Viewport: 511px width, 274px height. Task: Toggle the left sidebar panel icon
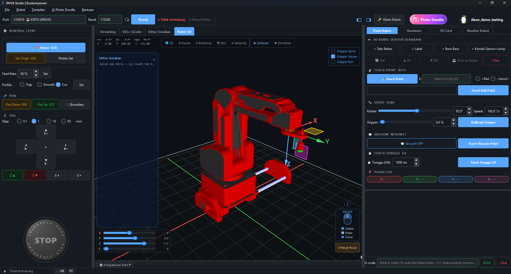pos(359,20)
